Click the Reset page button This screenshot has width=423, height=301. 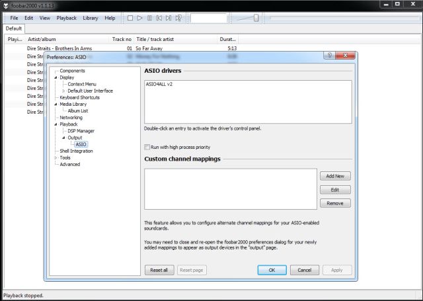tap(192, 270)
